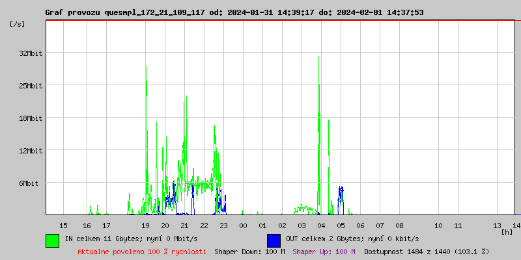Click the 'IN celkem 11 Gbytes' legend text

(131, 239)
